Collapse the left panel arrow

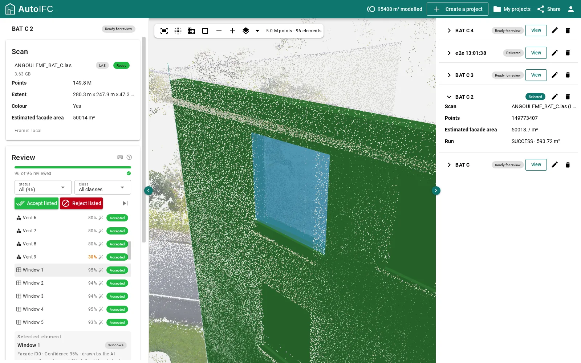click(149, 191)
